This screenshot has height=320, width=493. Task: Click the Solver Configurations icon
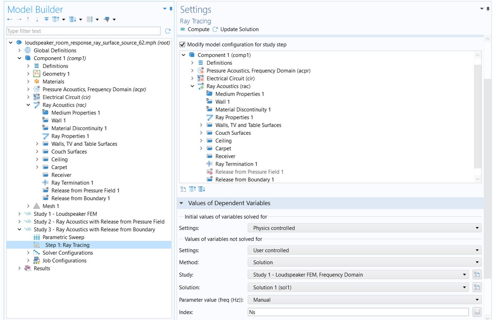click(36, 253)
